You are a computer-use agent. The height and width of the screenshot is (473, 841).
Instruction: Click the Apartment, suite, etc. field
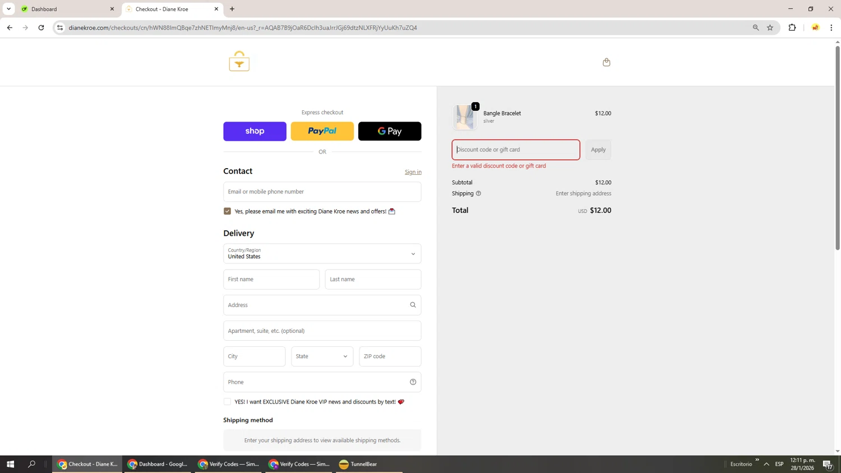tap(322, 331)
